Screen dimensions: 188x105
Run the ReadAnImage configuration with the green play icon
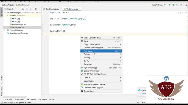[x=169, y=5]
